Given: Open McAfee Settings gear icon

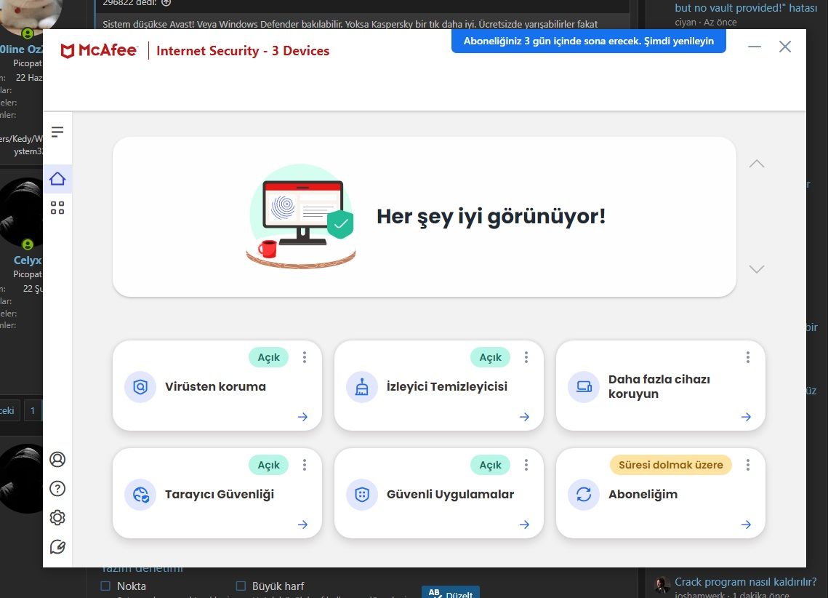Looking at the screenshot, I should 57,518.
